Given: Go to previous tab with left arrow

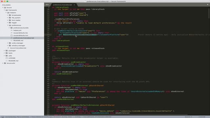Looking at the screenshot, I should click(x=46, y=5).
